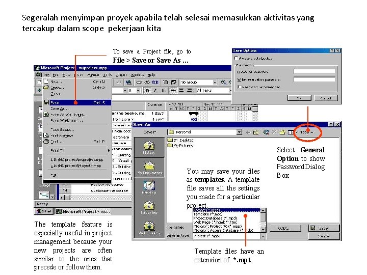Choose Save As... from the File menu
The width and height of the screenshot is (367, 275).
pos(77,109)
